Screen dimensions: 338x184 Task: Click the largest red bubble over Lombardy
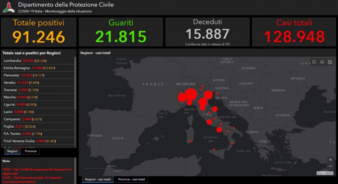(x=191, y=94)
